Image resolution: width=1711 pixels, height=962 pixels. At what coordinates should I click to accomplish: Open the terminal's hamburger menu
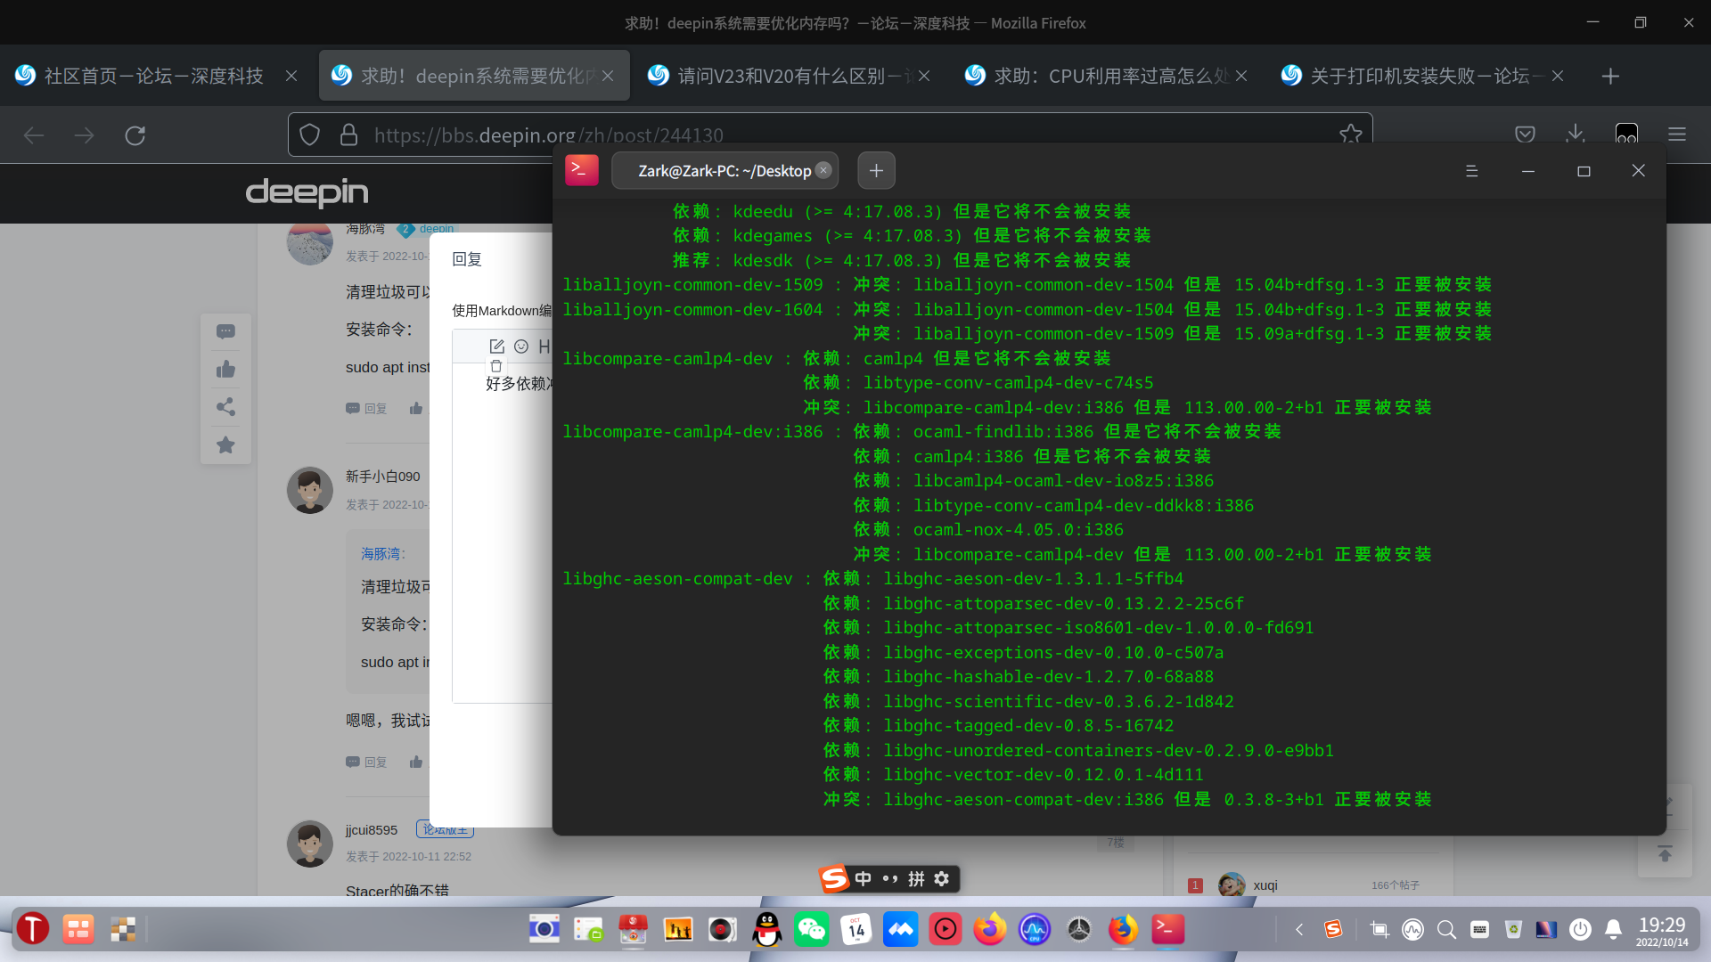click(x=1472, y=170)
